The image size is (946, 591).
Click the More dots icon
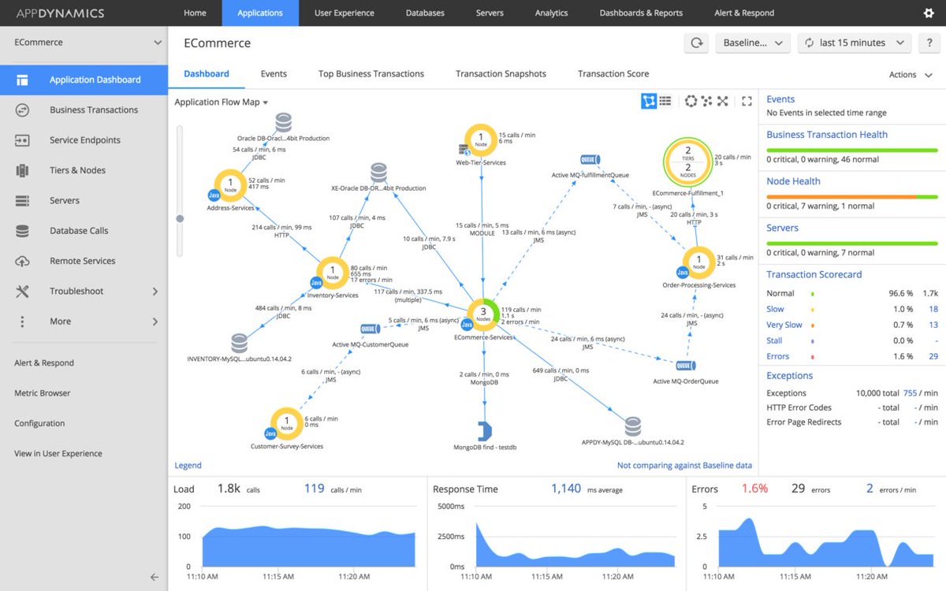click(x=22, y=322)
